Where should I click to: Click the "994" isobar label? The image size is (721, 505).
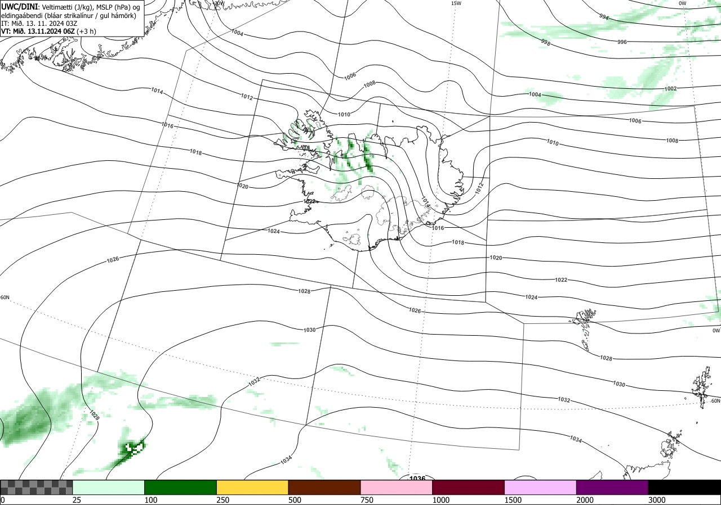coord(604,17)
